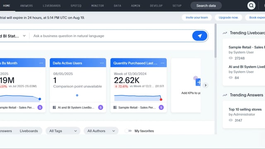Viewport: 265px width, 149px height.
Task: Click the magnifier search icon in top bar
Action: click(251, 5)
